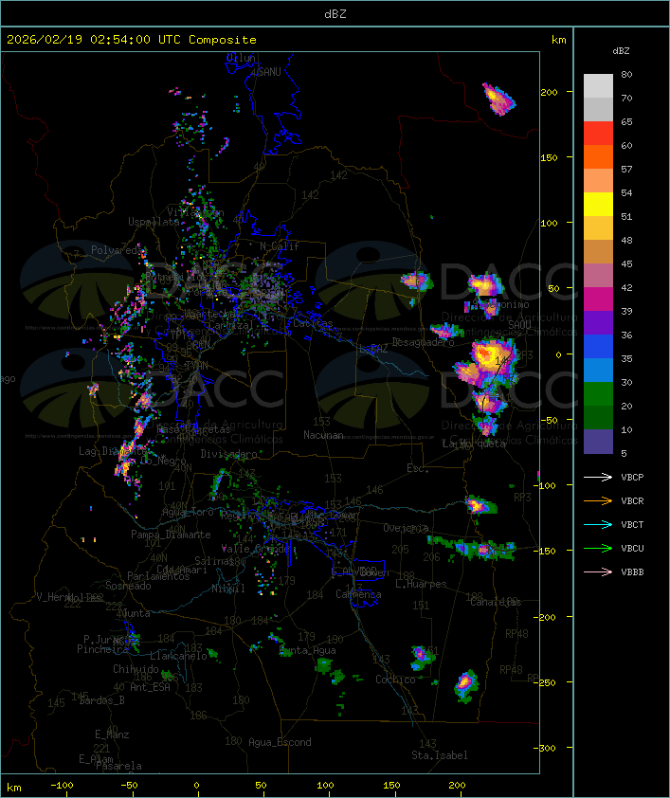The image size is (670, 798).
Task: Click the 'km' unit label at top right
Action: (x=558, y=40)
